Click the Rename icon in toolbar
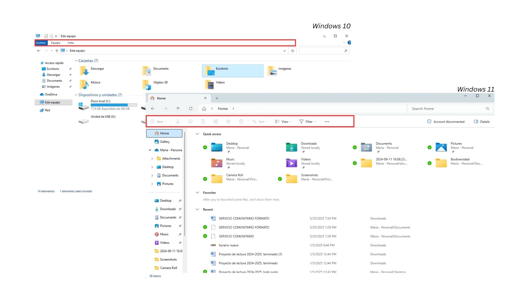This screenshot has height=297, width=529. point(216,122)
